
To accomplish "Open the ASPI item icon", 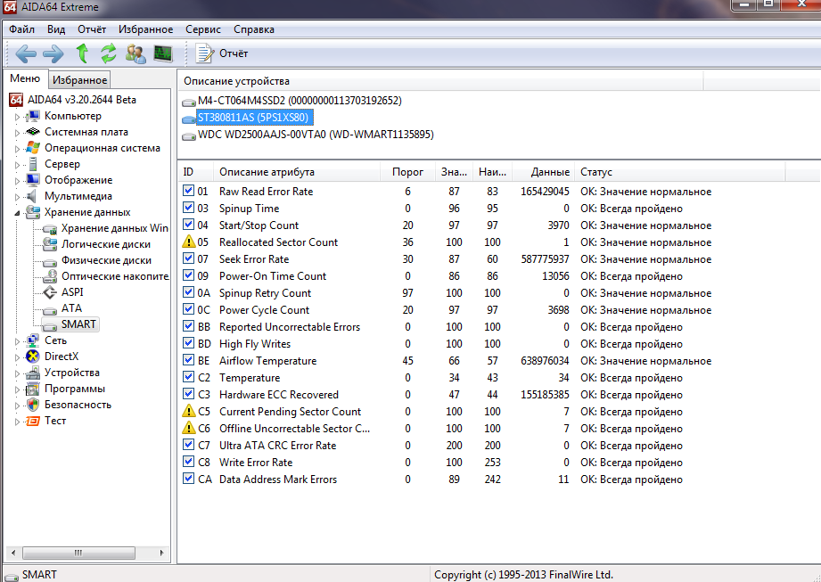I will coord(50,292).
